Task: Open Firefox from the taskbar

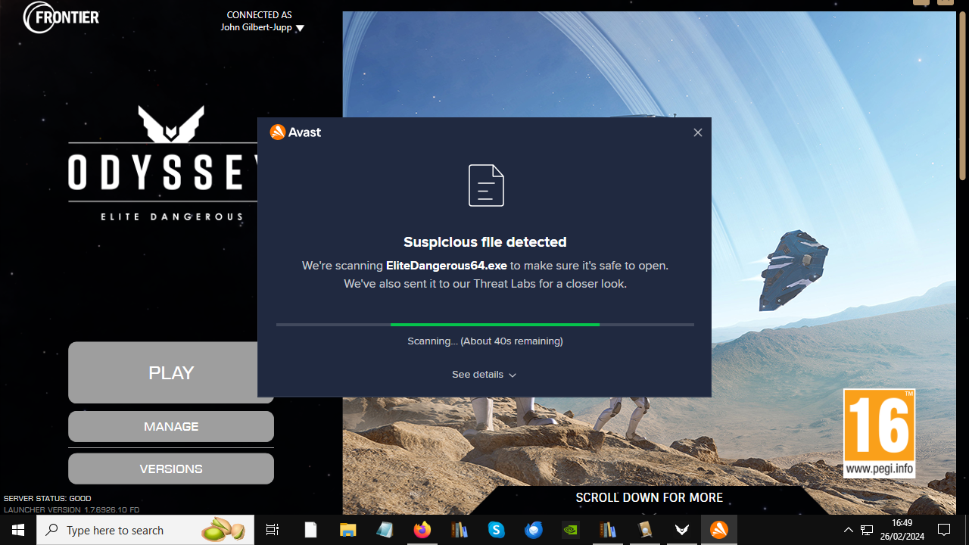Action: coord(422,530)
